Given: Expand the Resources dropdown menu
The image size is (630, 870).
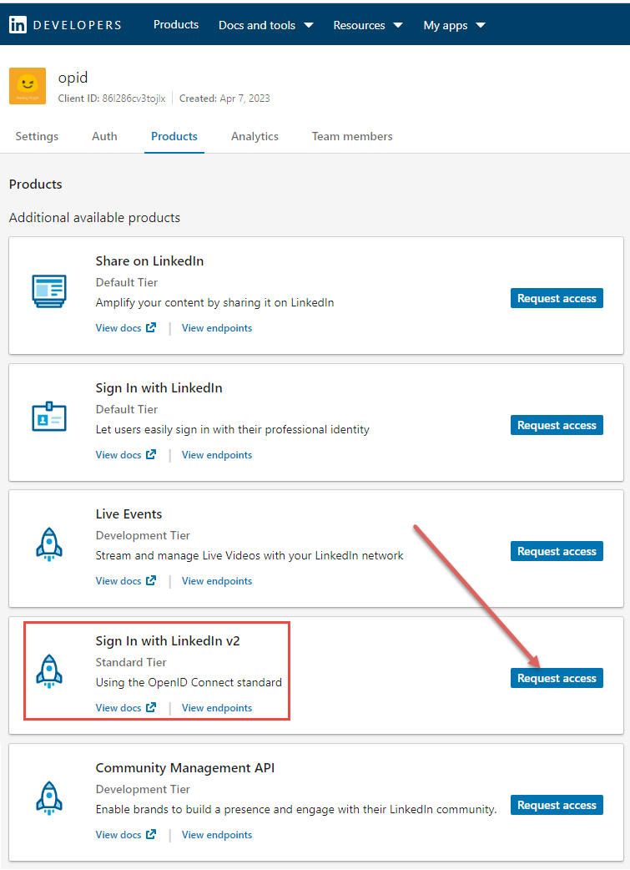Looking at the screenshot, I should (368, 25).
